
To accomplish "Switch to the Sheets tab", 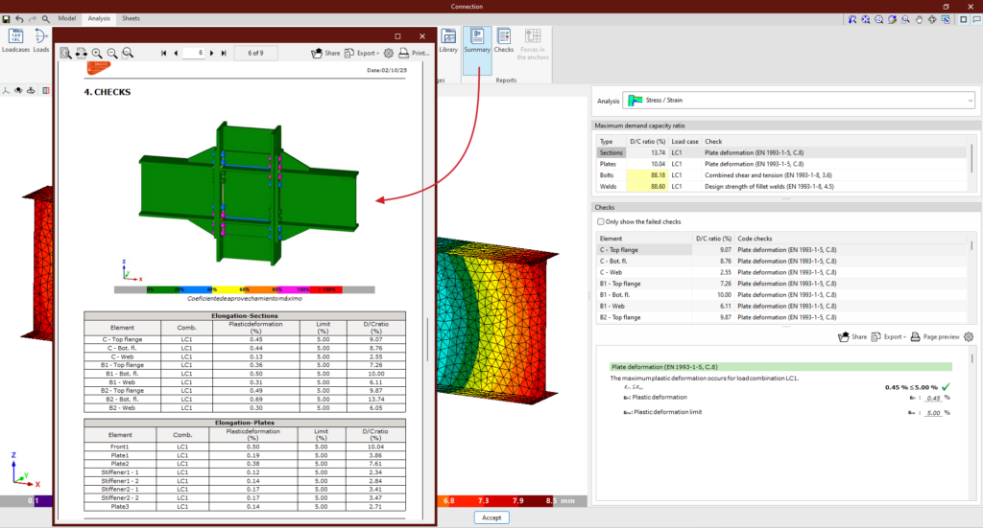I will (131, 18).
